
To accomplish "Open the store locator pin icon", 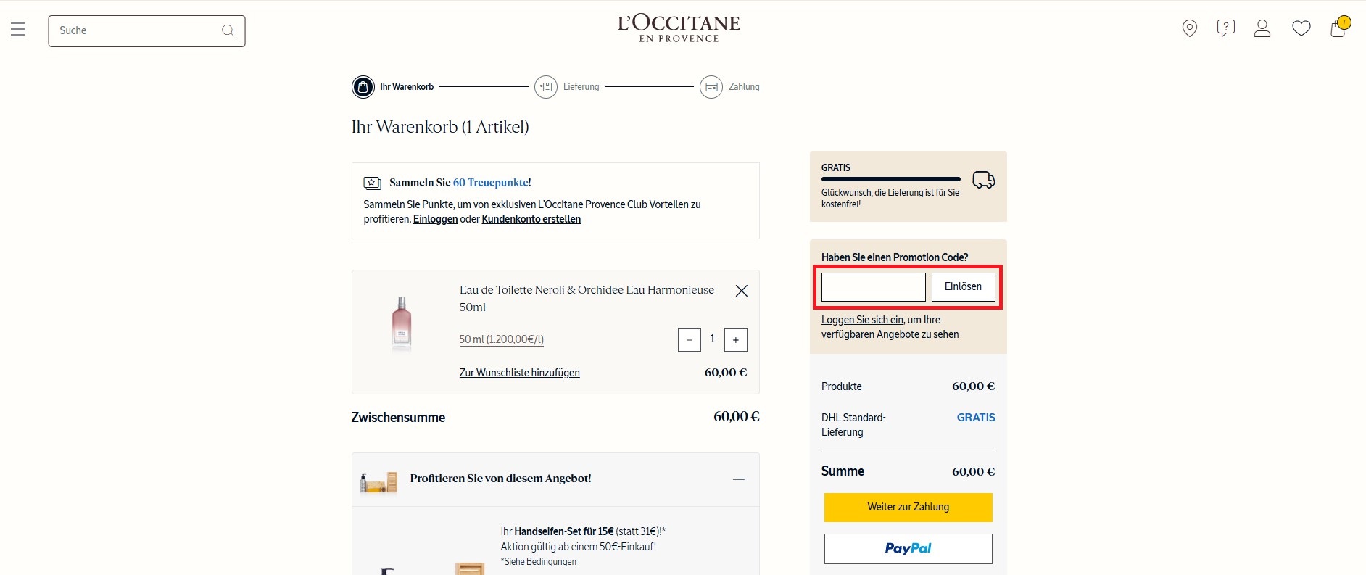I will coord(1190,28).
